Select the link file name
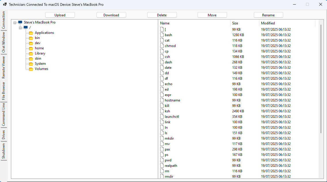327x182 pixels. click(167, 122)
